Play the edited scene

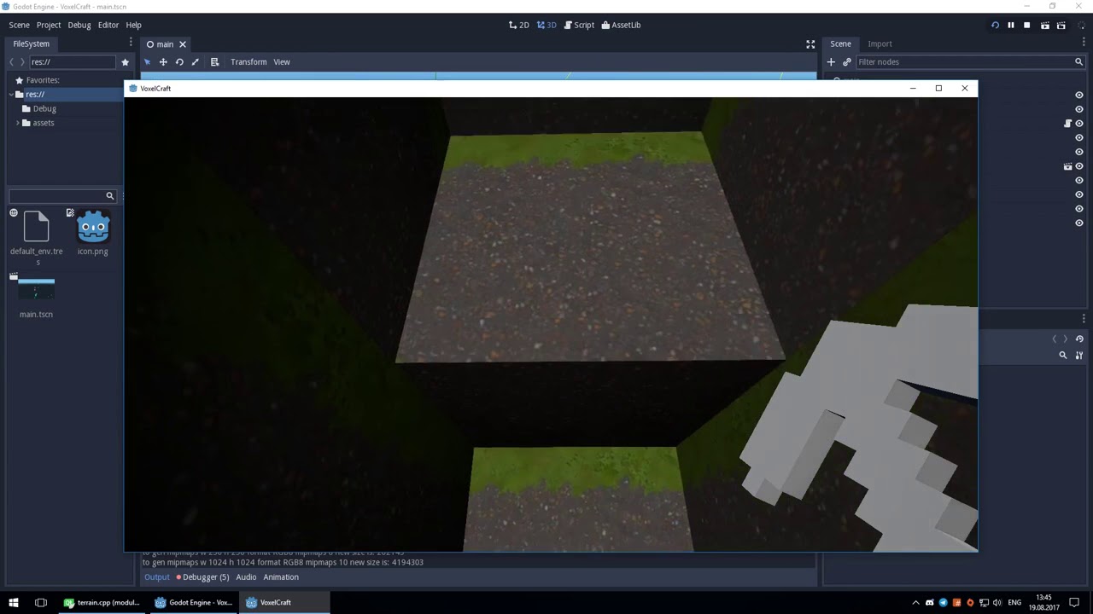click(x=1044, y=25)
